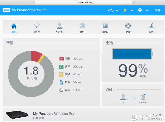Click the 5.8 GB other value
Viewport: 165px width, 122px height.
77,82
